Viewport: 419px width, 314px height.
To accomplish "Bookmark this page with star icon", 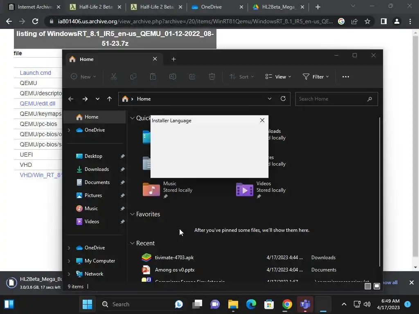I will (367, 21).
